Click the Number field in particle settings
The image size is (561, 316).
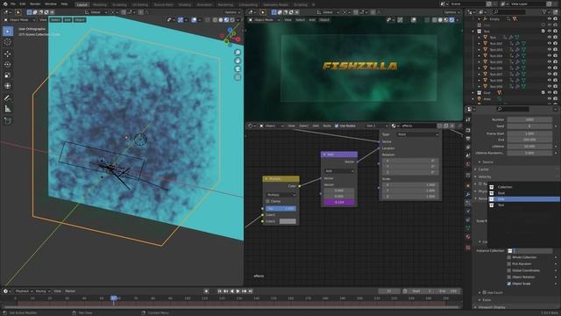(529, 119)
